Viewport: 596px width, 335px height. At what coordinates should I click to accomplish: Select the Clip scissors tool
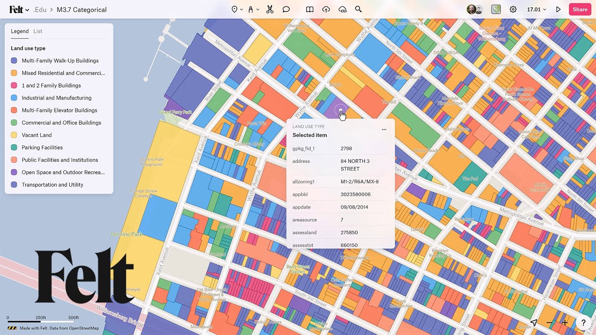click(270, 9)
